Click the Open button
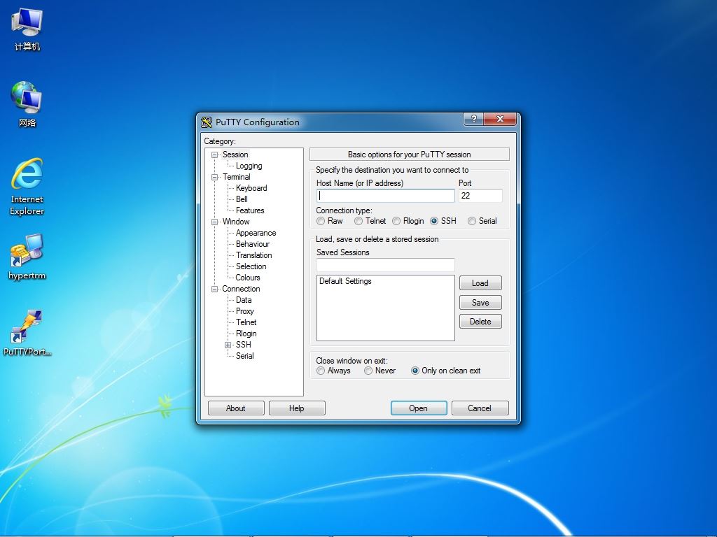717x537 pixels. click(x=419, y=408)
